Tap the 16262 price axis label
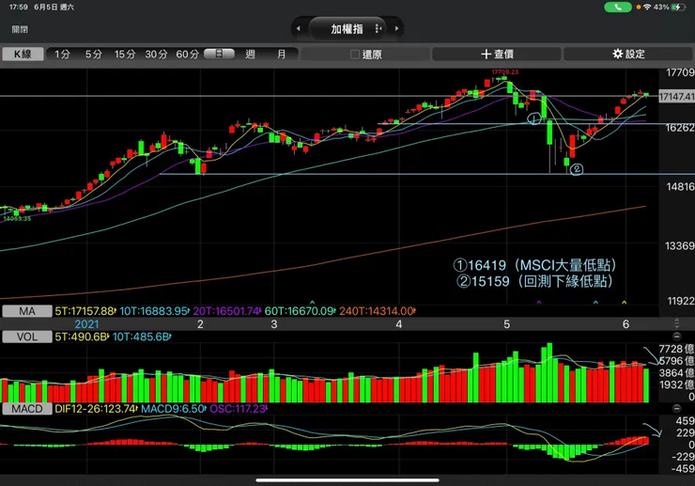The height and width of the screenshot is (486, 695). tap(679, 128)
